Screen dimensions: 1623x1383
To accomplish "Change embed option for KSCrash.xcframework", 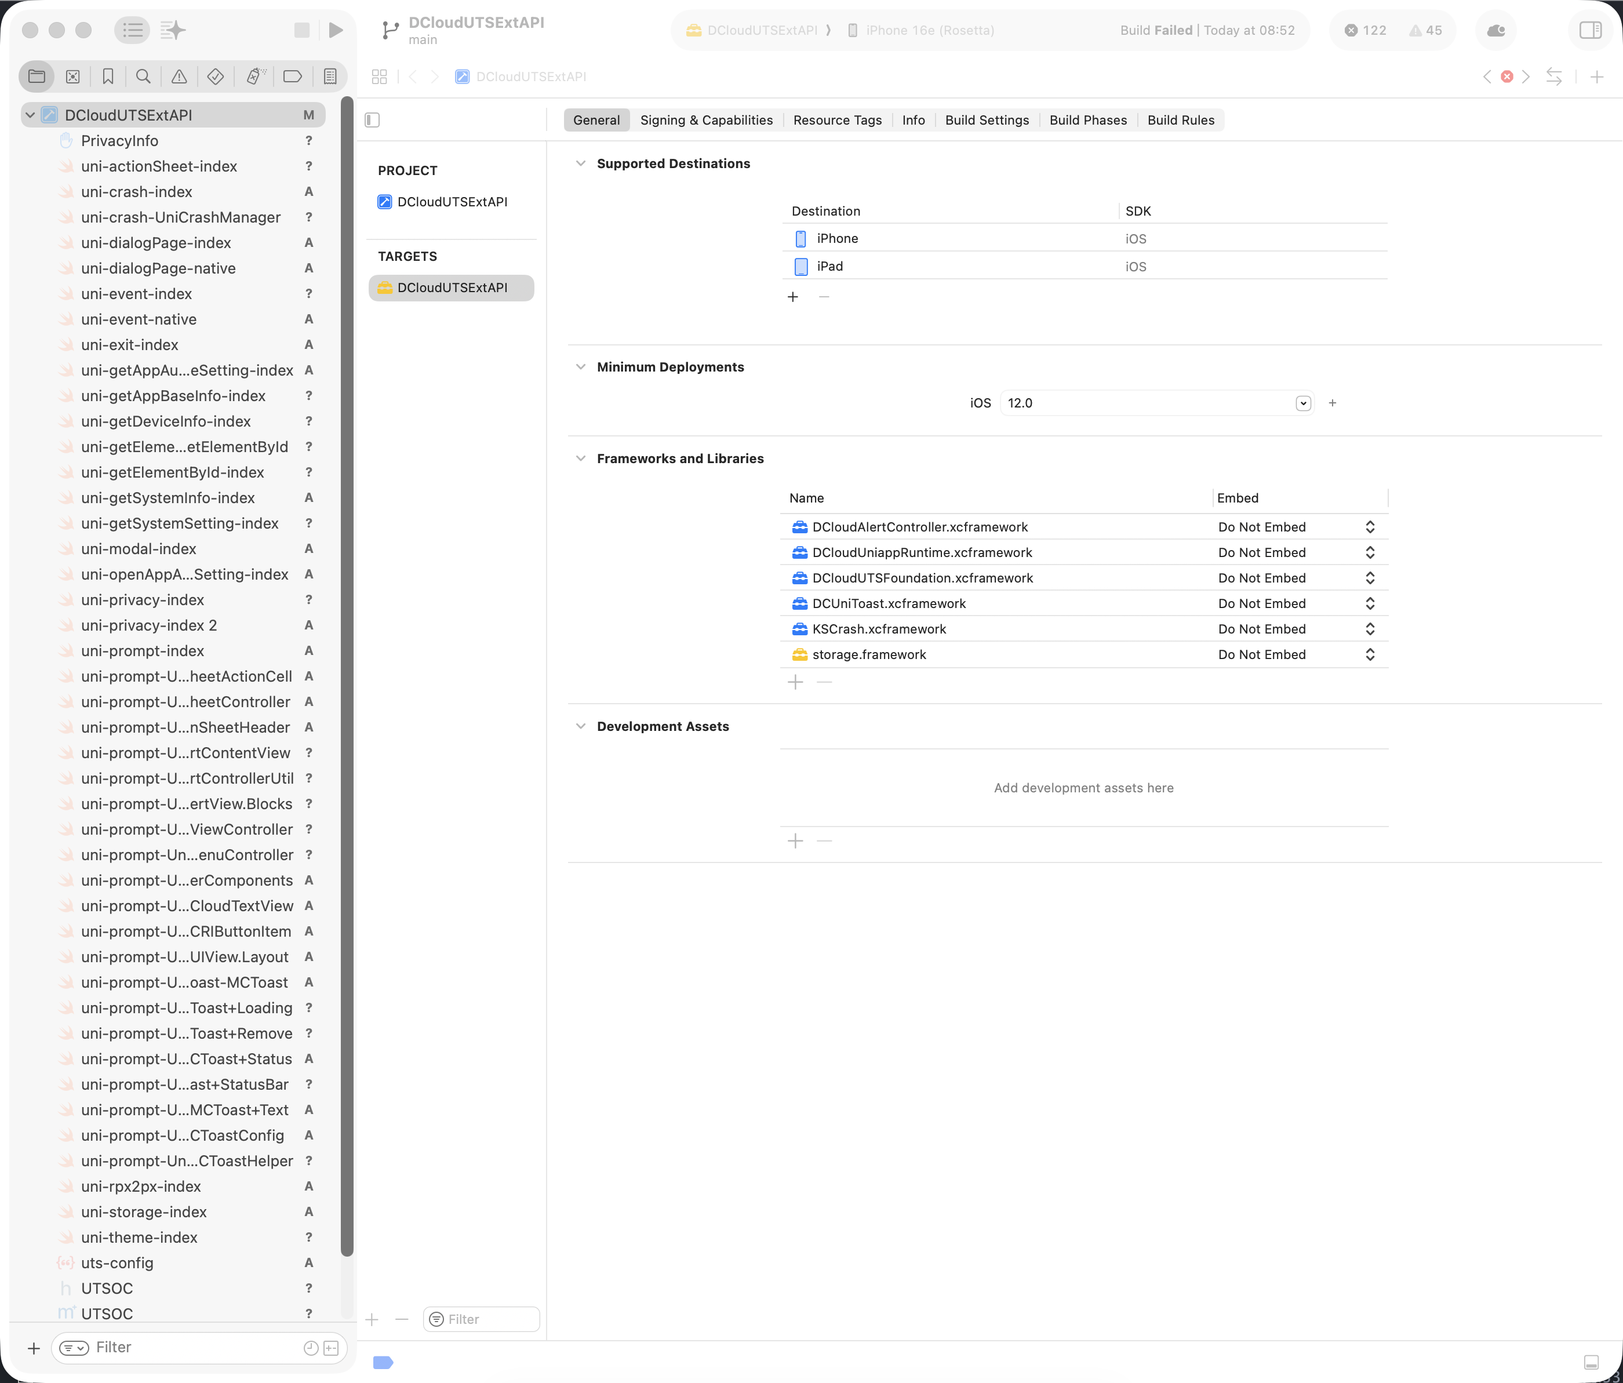I will point(1295,628).
